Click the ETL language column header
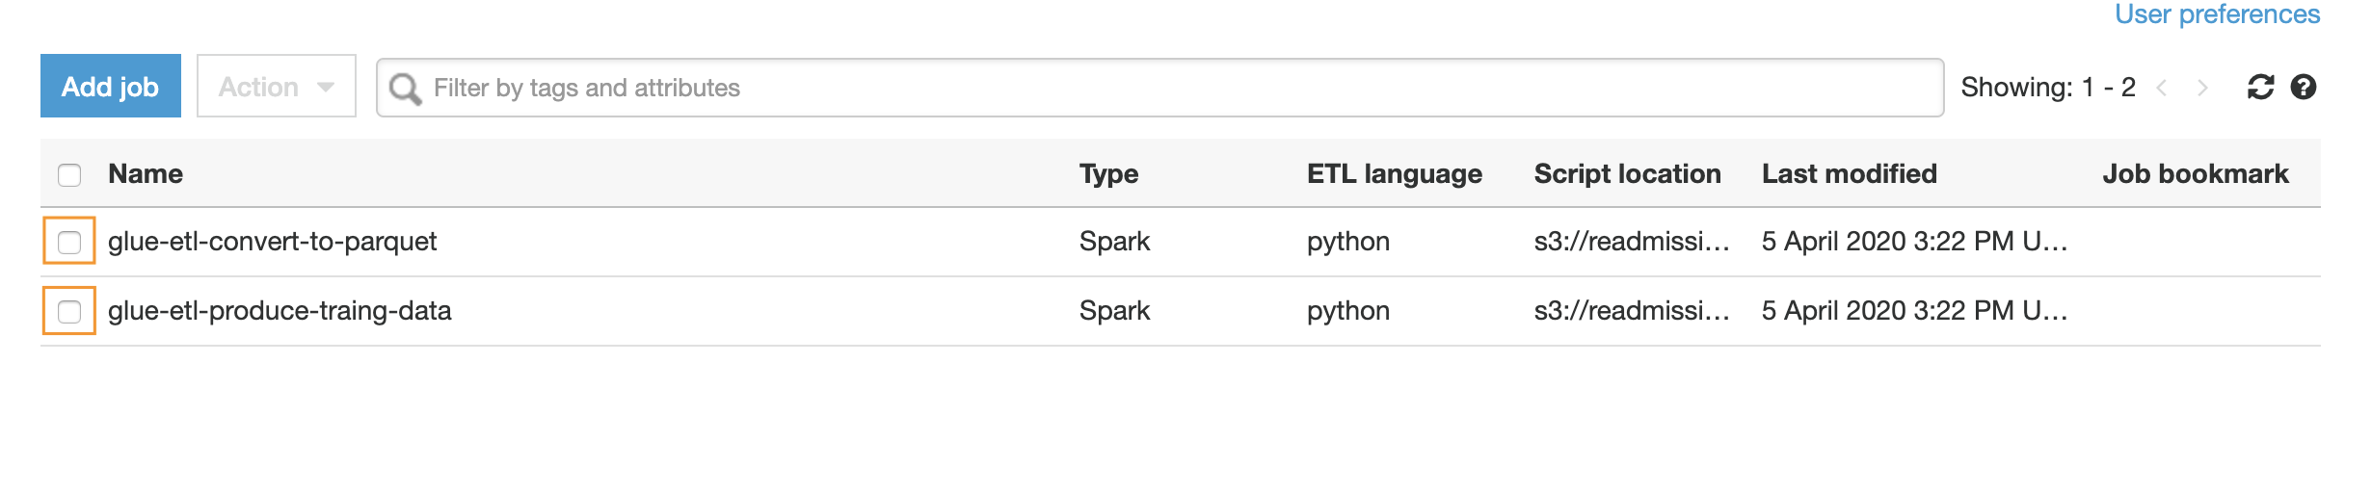Image resolution: width=2371 pixels, height=493 pixels. pos(1395,174)
